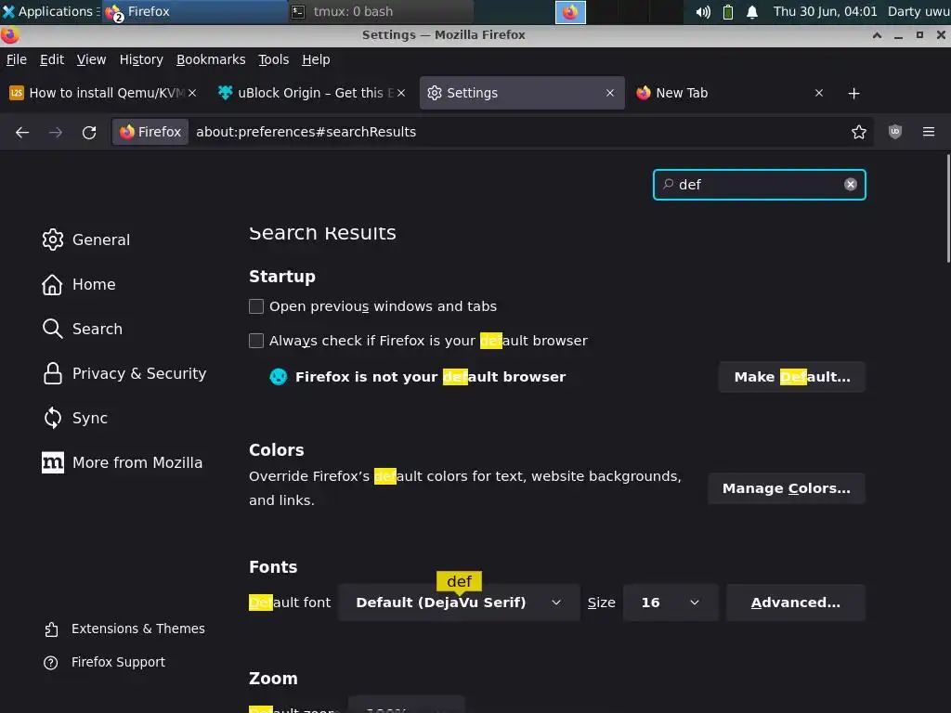The height and width of the screenshot is (713, 951).
Task: Click the Privacy & Security lock icon
Action: [x=53, y=373]
